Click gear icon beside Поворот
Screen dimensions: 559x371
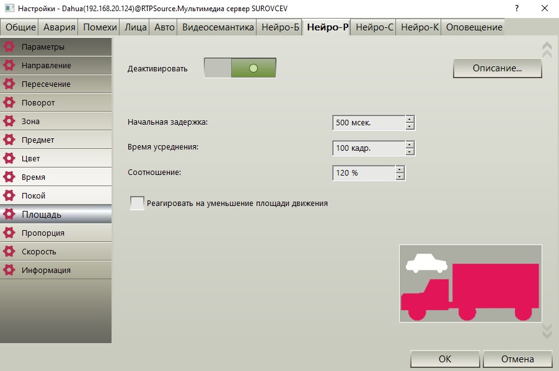[9, 102]
